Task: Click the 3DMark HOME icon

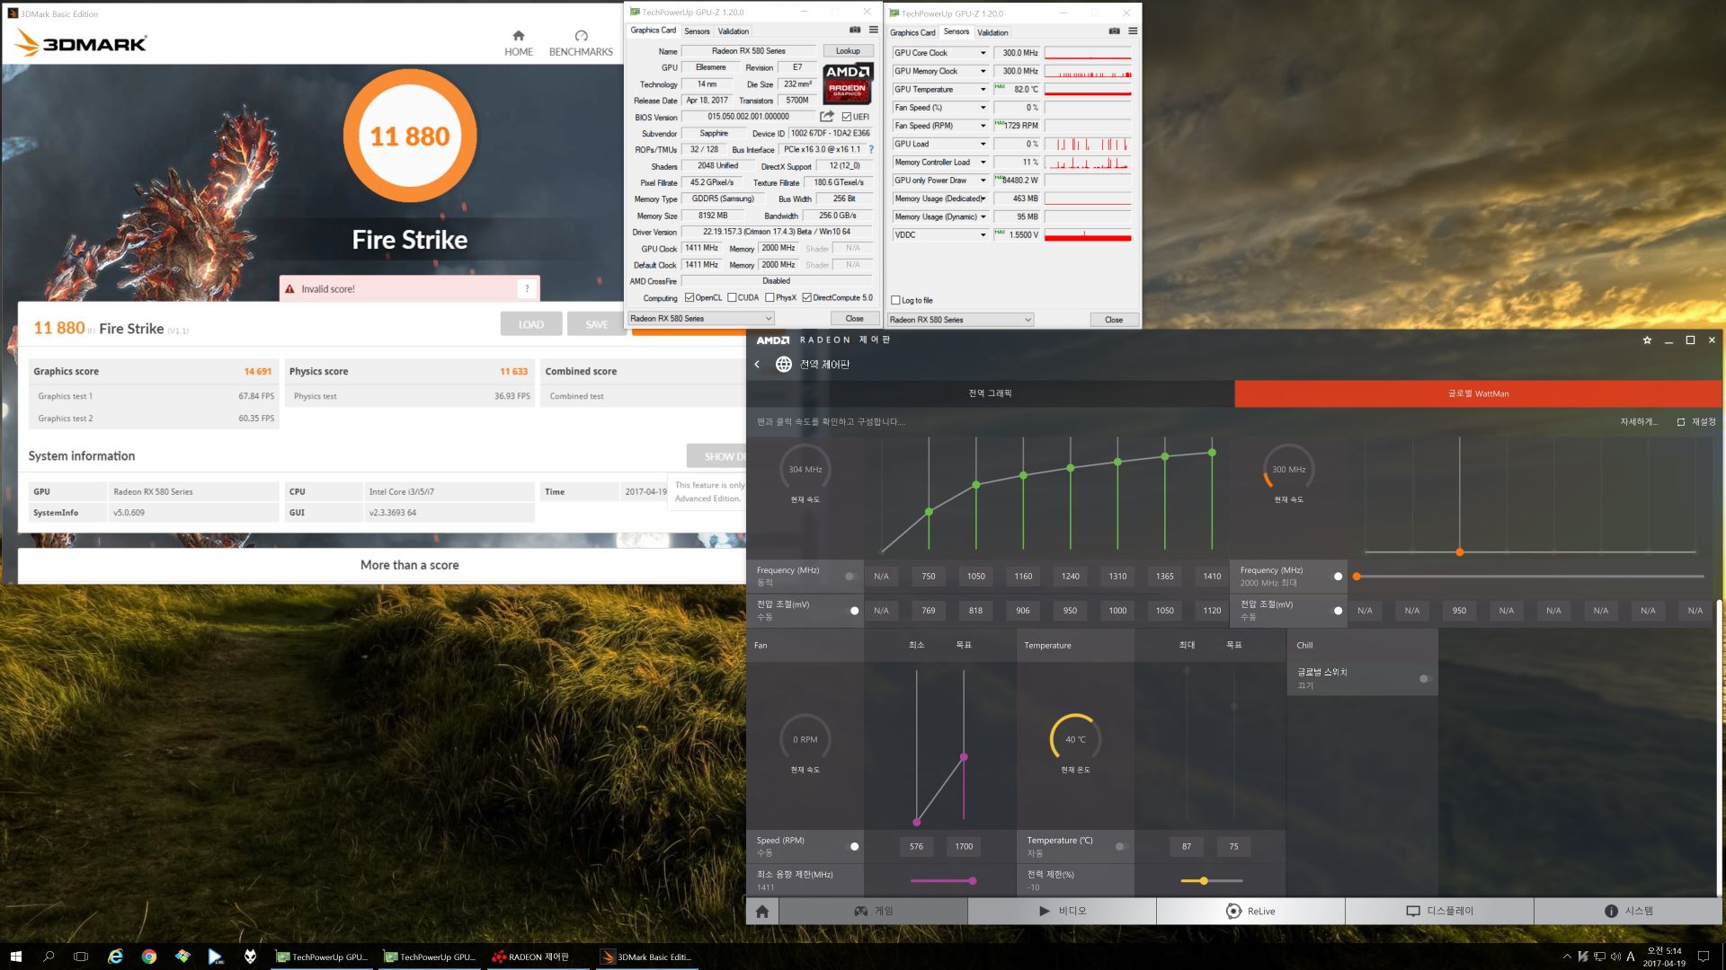Action: [518, 36]
